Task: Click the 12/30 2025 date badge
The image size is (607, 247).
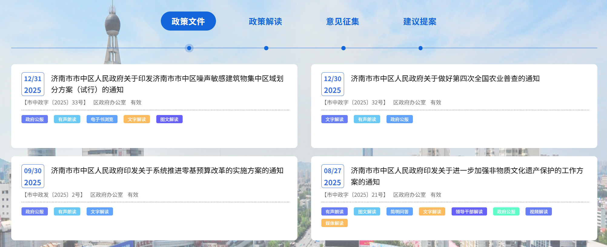Action: [x=333, y=84]
